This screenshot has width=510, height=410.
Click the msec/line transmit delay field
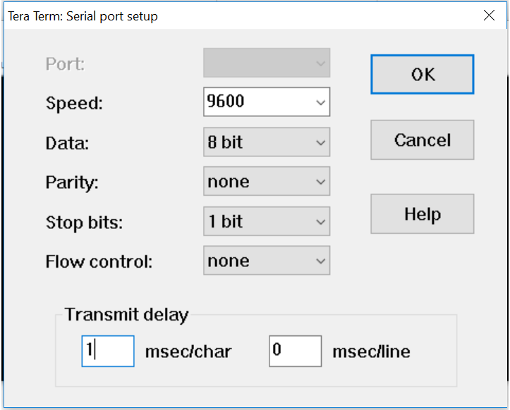click(295, 351)
